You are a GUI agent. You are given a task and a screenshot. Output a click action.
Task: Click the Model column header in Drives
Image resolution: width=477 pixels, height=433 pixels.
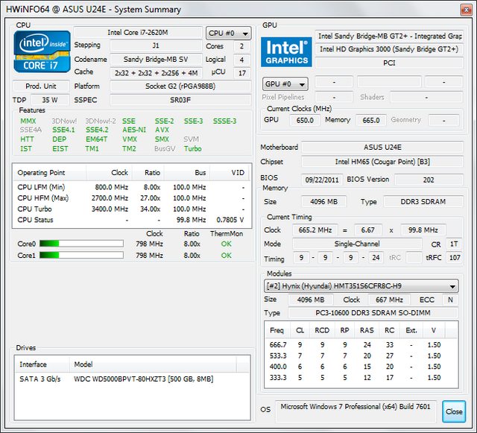153,364
